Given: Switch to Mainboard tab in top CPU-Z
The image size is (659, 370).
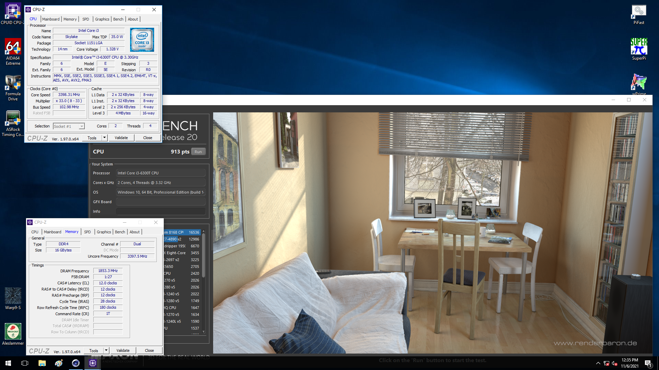Looking at the screenshot, I should [x=51, y=19].
